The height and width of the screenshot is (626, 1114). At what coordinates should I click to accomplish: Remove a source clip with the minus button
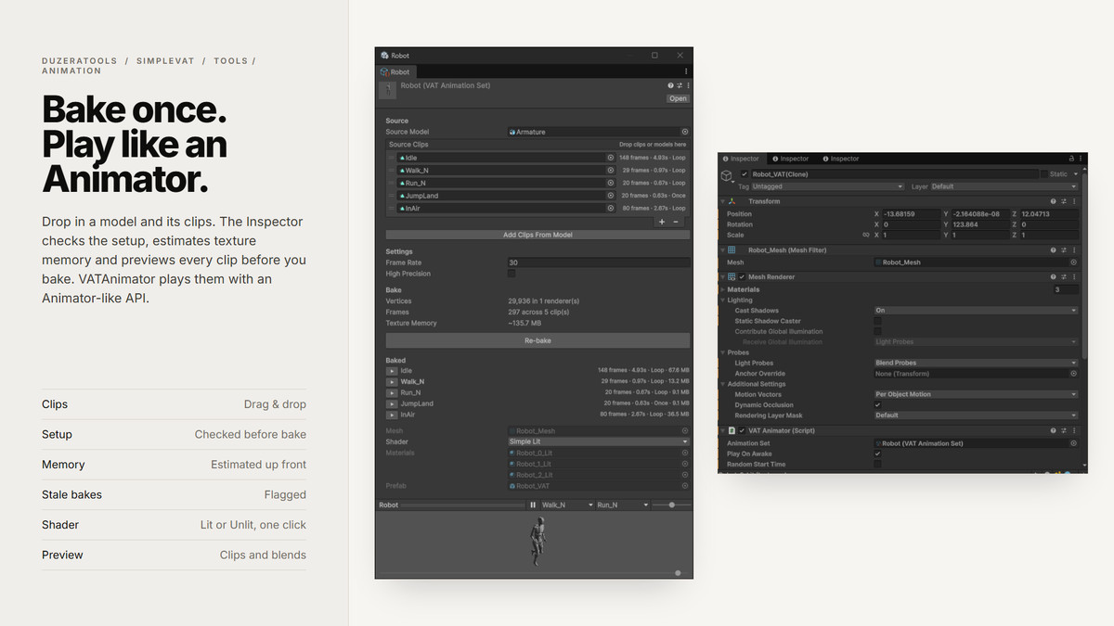(x=676, y=222)
